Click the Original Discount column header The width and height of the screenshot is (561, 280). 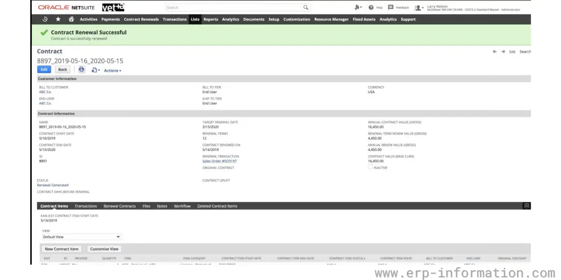tap(512, 258)
